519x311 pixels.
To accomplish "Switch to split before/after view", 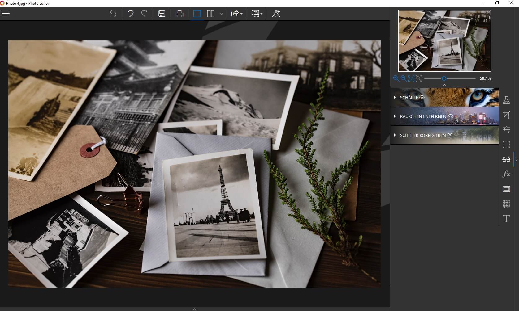I will [x=211, y=14].
